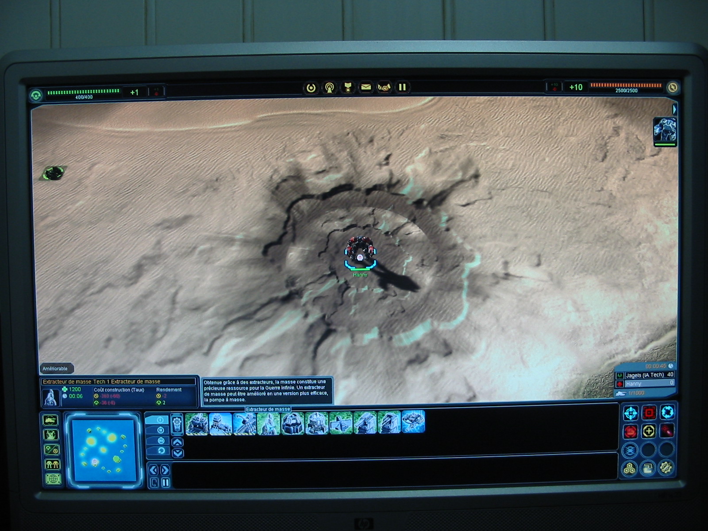Move build list up one page
The width and height of the screenshot is (708, 531).
point(177,442)
